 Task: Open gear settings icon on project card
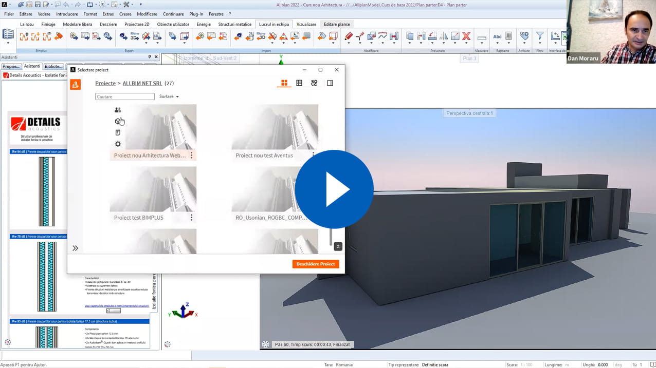[x=118, y=144]
